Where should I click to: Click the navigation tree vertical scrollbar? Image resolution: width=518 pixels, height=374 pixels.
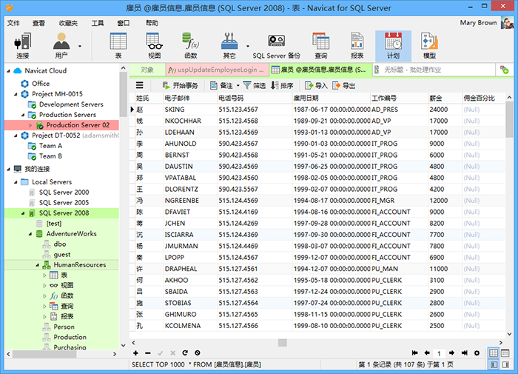tap(124, 94)
